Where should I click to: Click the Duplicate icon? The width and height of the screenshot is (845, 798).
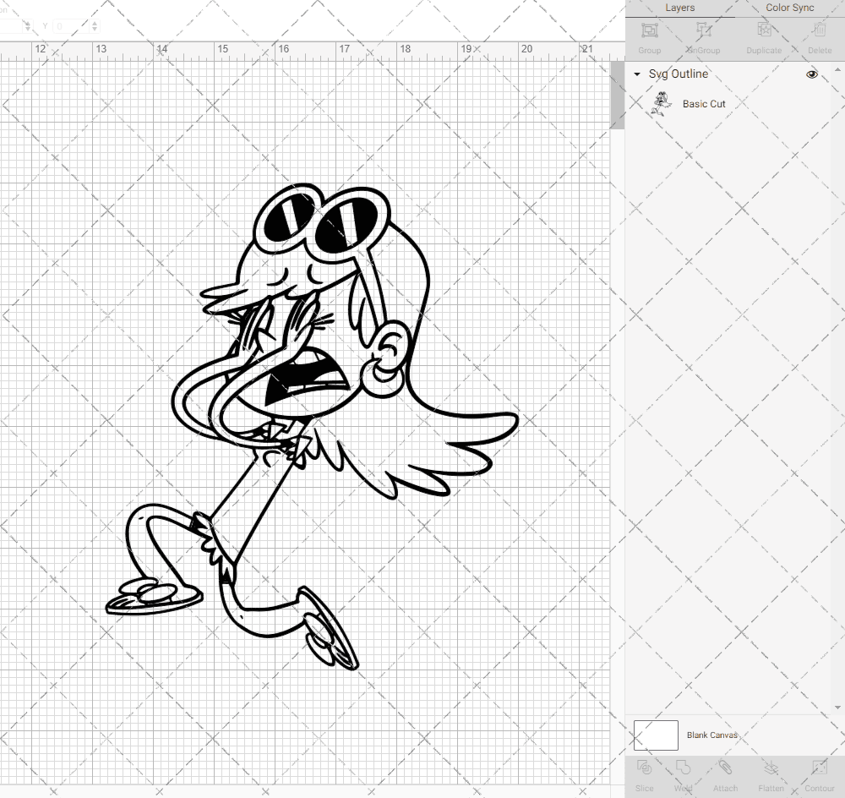pos(764,30)
